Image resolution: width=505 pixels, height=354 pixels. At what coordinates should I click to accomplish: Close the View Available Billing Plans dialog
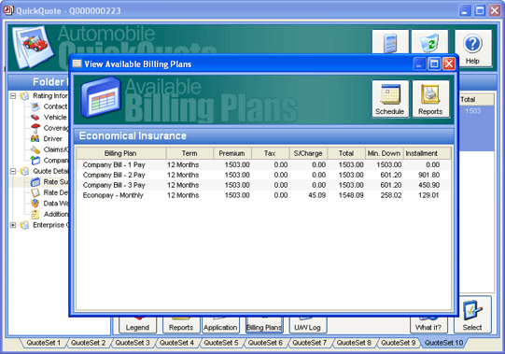click(x=449, y=64)
